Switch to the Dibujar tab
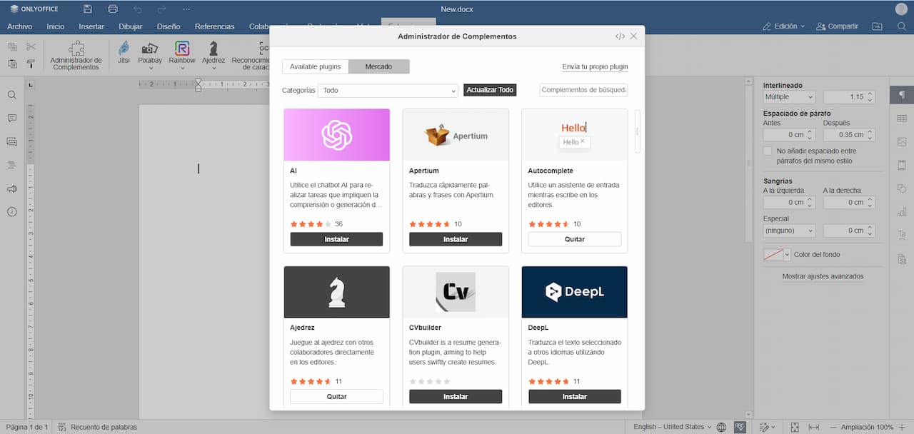Image resolution: width=914 pixels, height=434 pixels. click(x=131, y=26)
